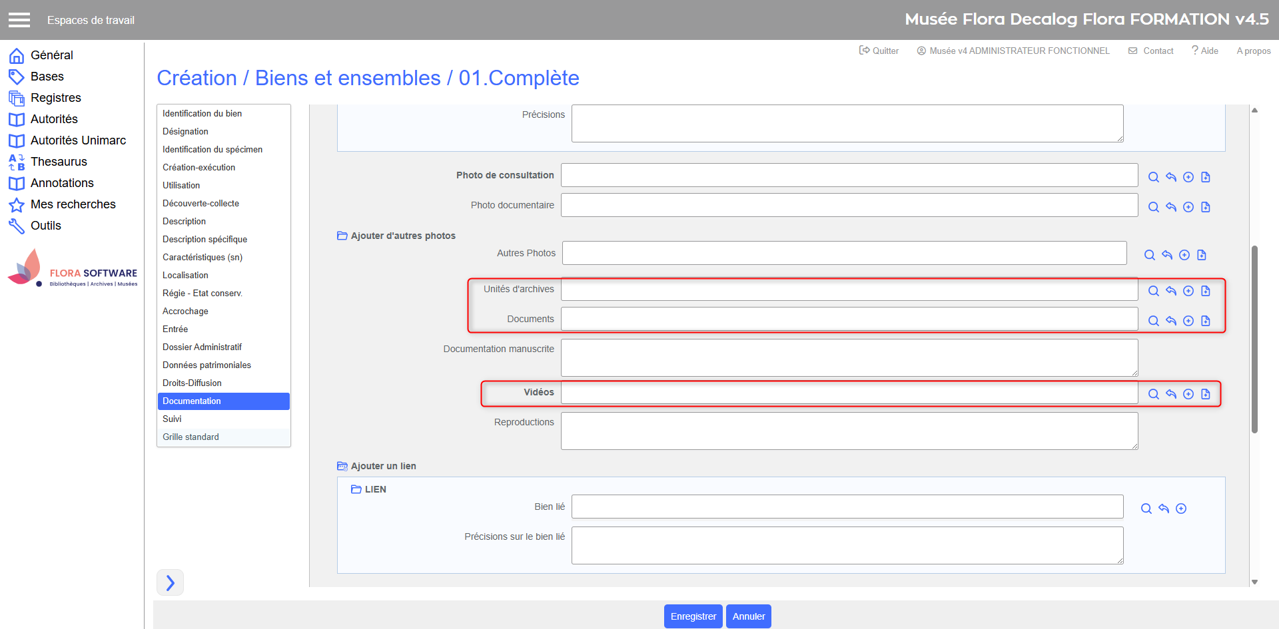Collapse the Ajouter un lien section
Viewport: 1279px width, 629px height.
[x=342, y=466]
